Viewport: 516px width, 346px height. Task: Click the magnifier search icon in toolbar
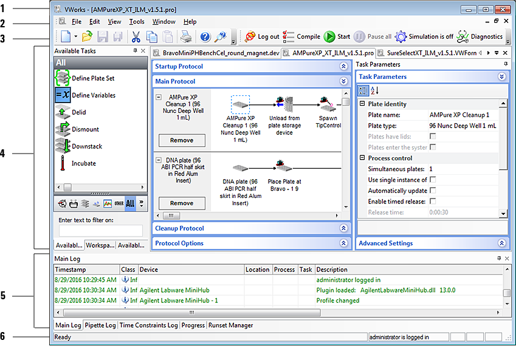pyautogui.click(x=221, y=36)
